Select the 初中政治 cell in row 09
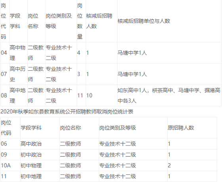Screen dimensions: 222x182 click(x=40, y=155)
